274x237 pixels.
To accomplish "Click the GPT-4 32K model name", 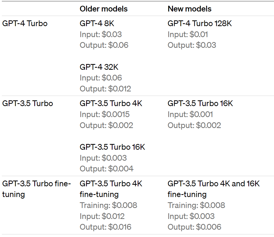I will pos(99,67).
